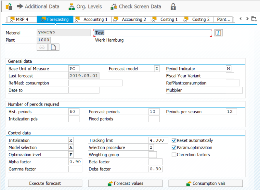Click the blue information icon beside description

tap(218, 33)
